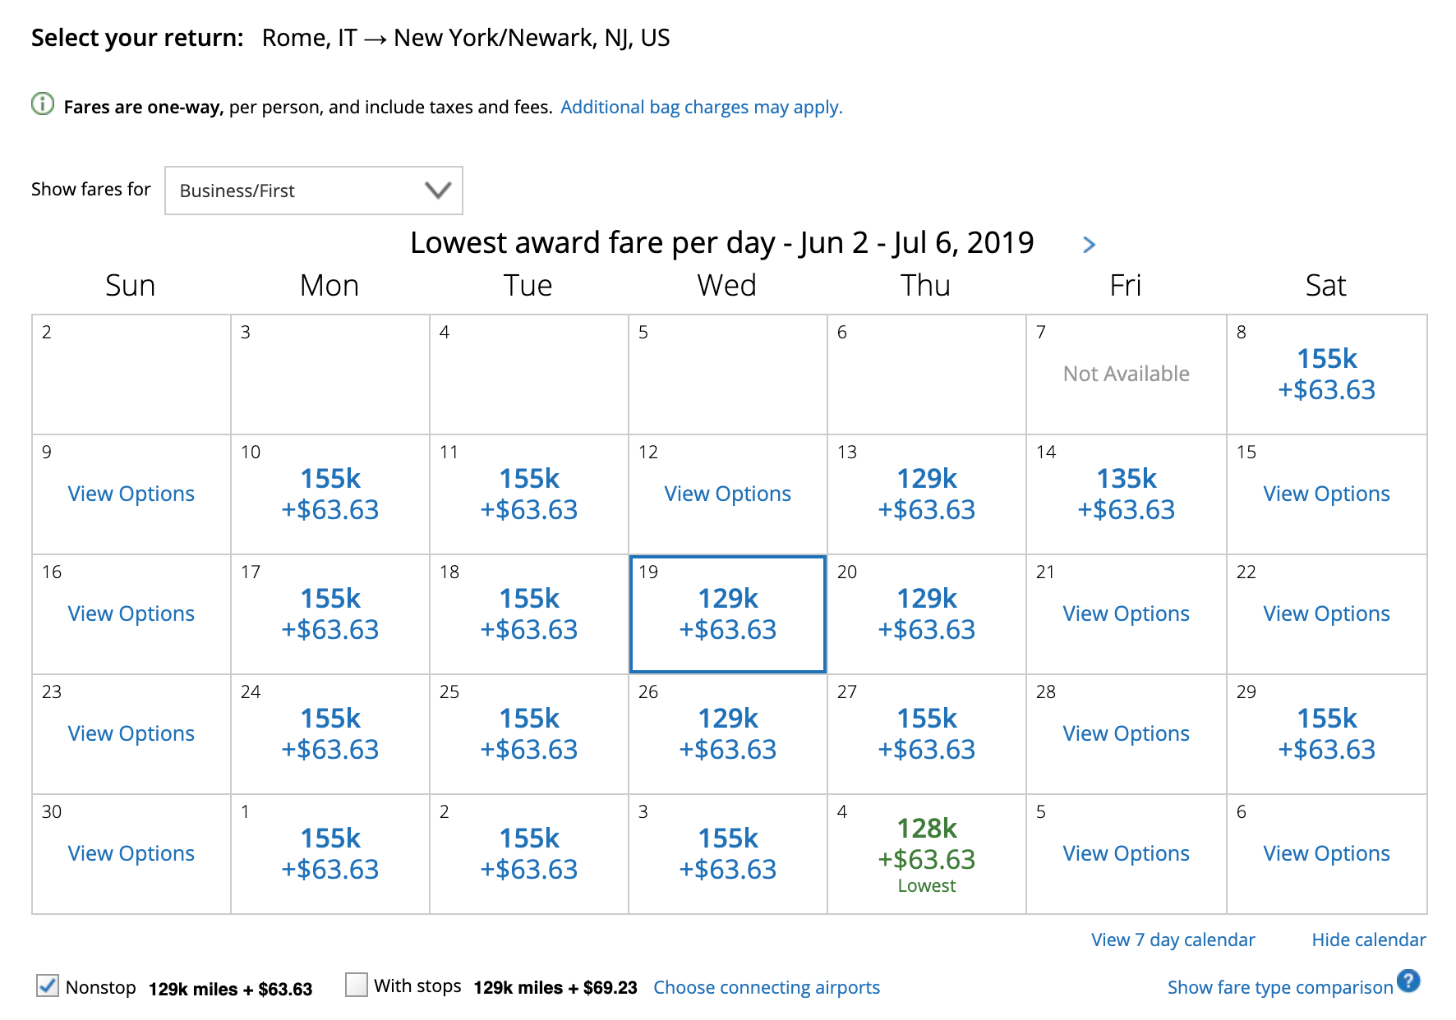The height and width of the screenshot is (1020, 1456).
Task: Select the 129k fare on June 13
Action: point(926,494)
